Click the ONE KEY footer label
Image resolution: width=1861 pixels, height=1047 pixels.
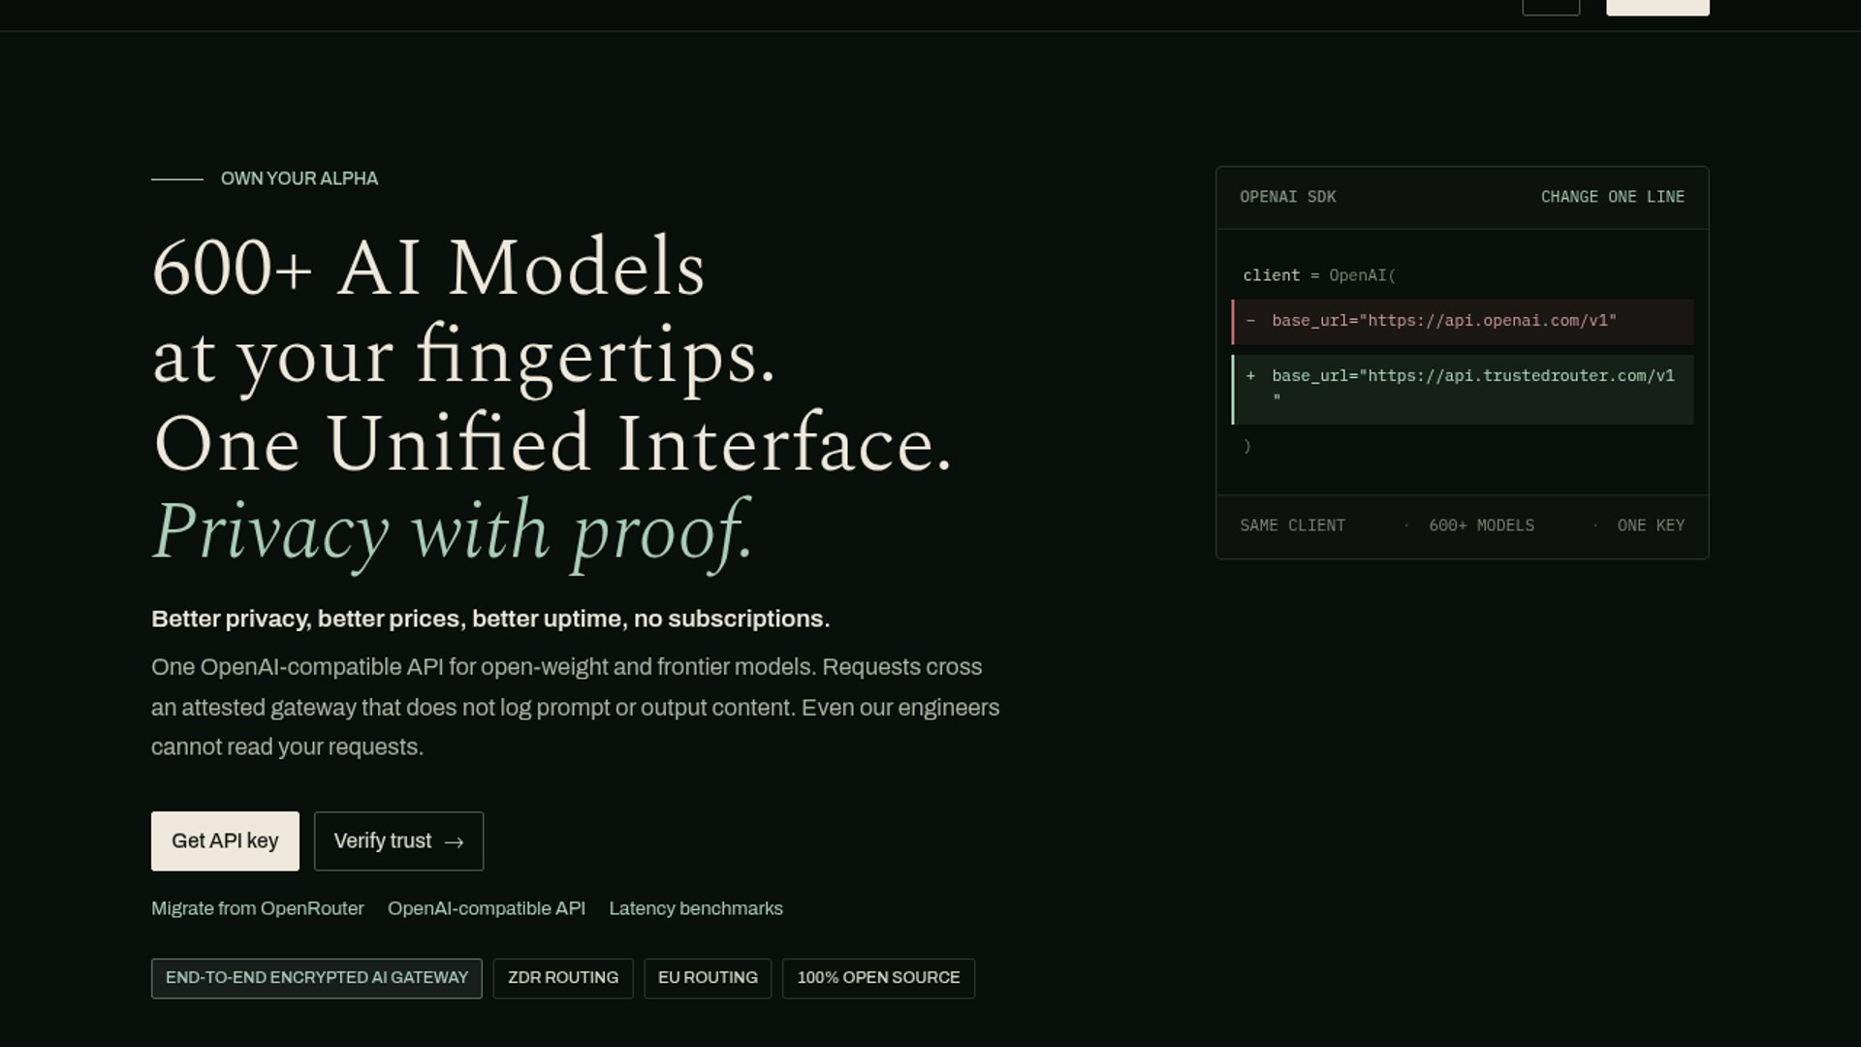click(x=1651, y=525)
